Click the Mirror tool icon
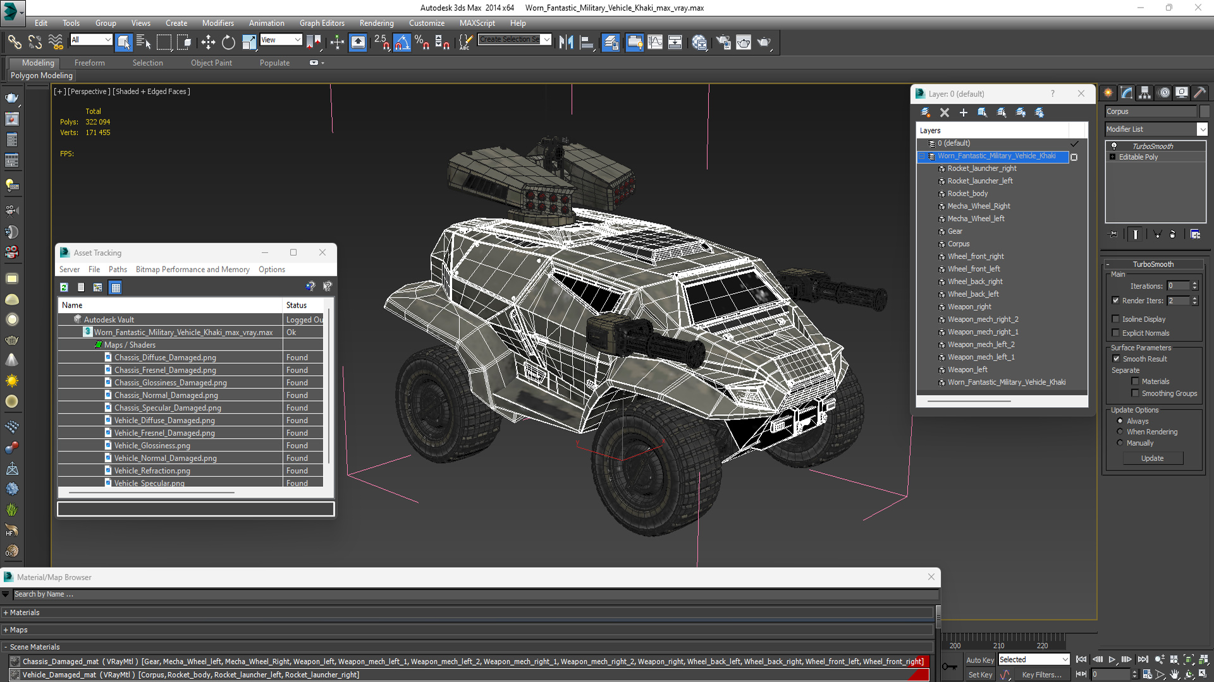The height and width of the screenshot is (682, 1214). tap(566, 42)
